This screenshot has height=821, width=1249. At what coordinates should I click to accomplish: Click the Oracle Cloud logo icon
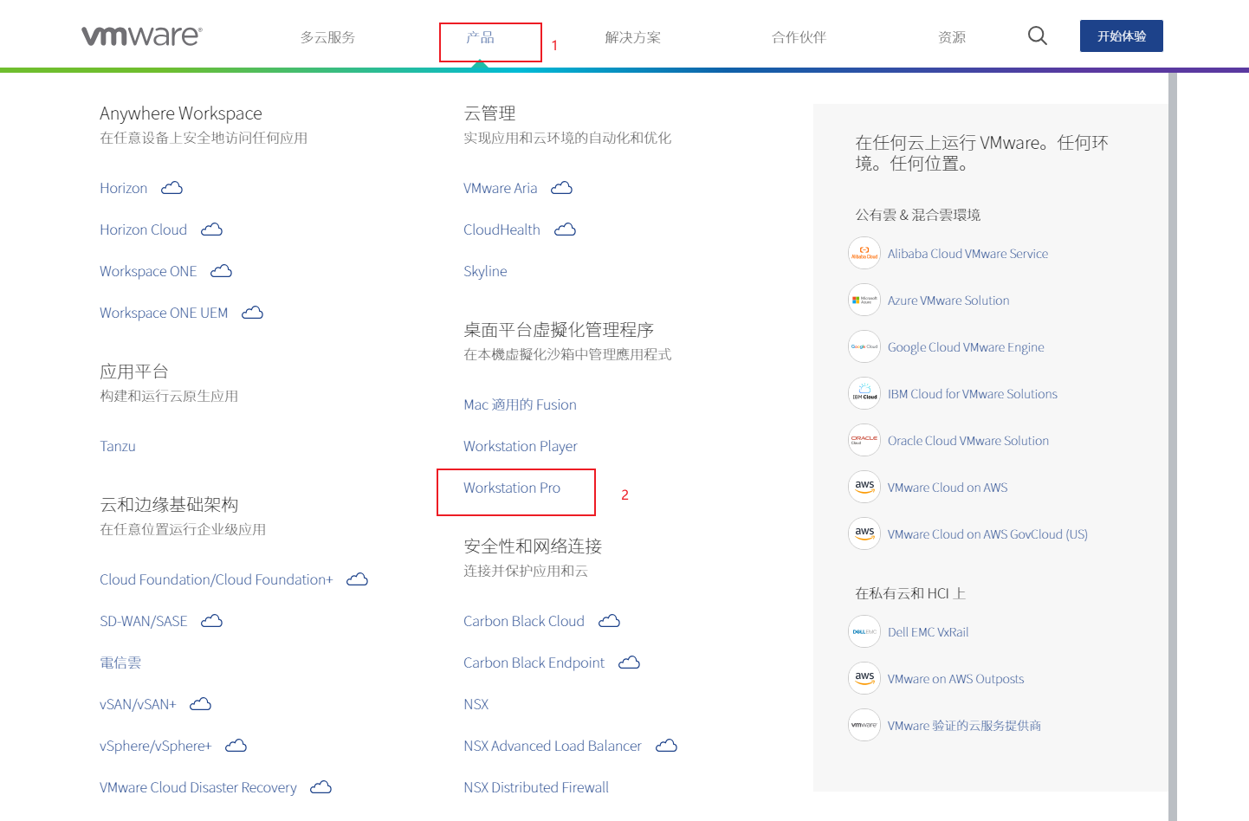point(864,440)
